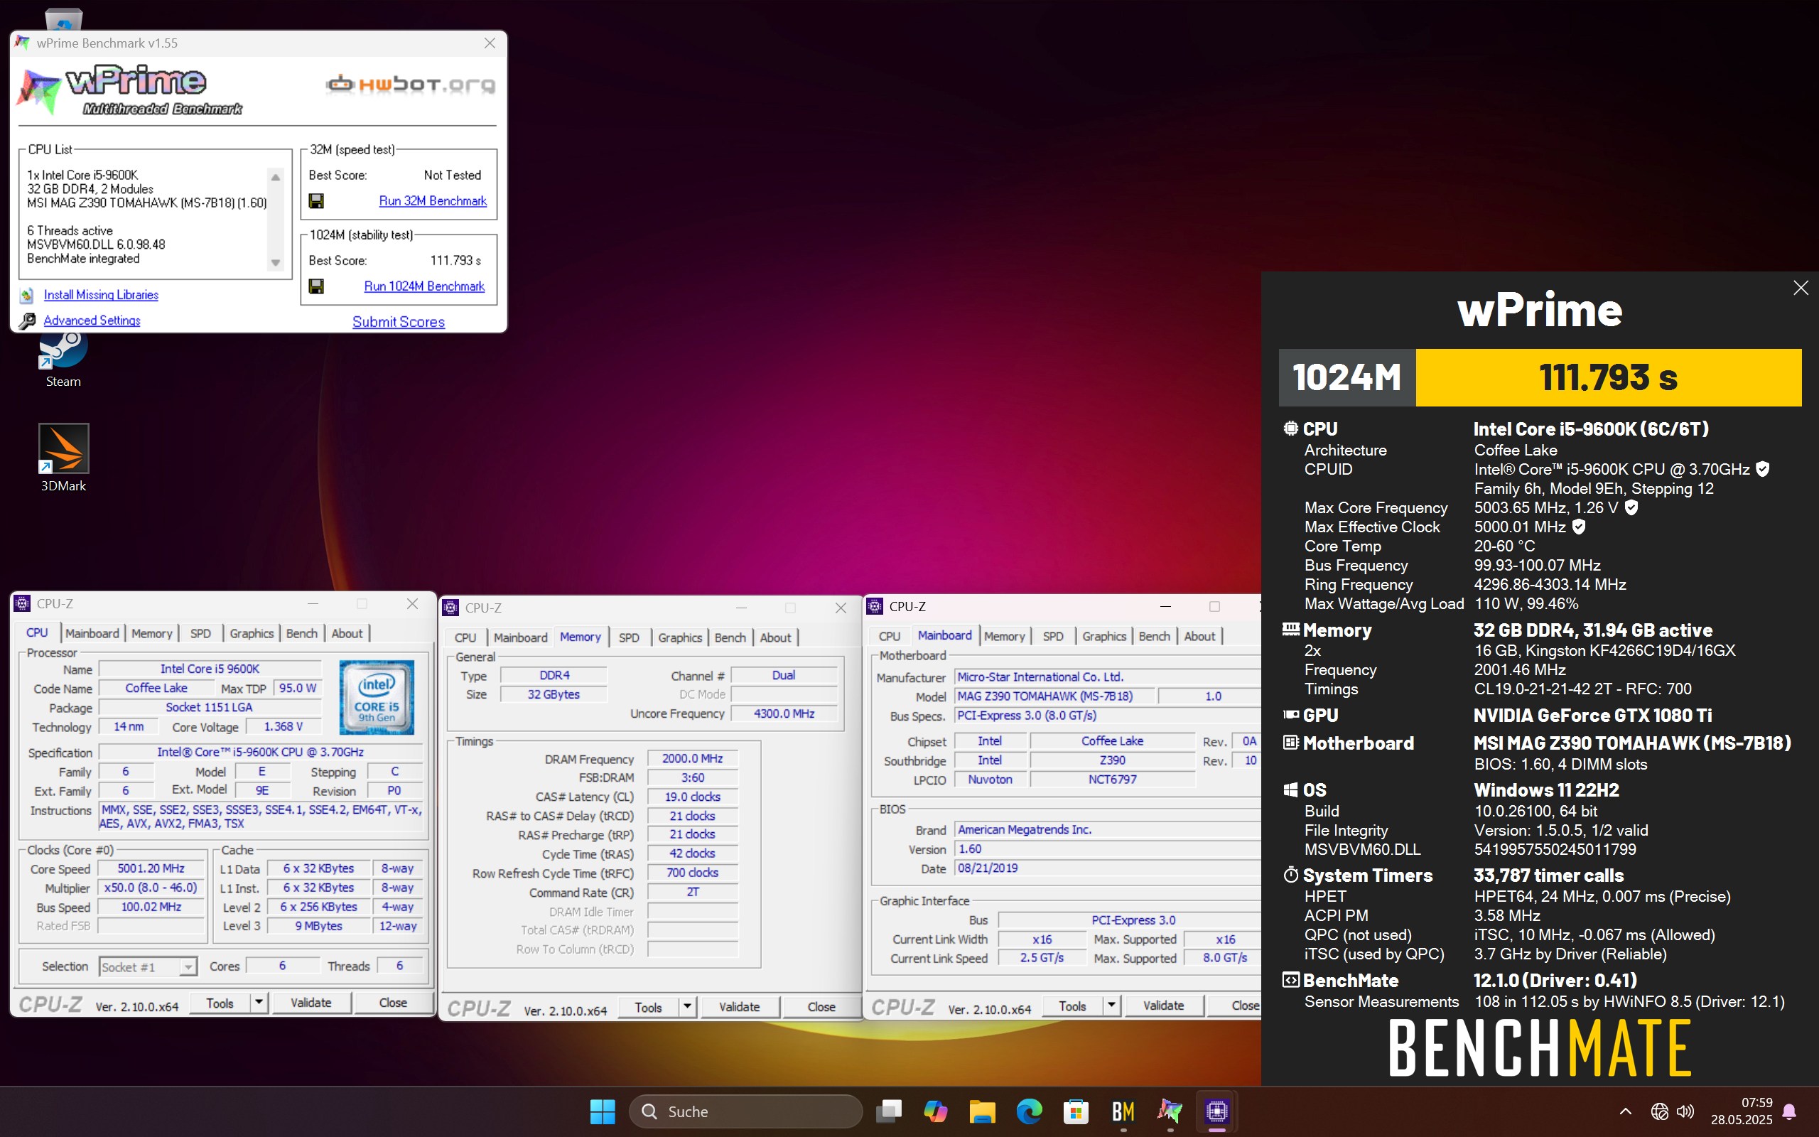Open the Socket #1 selection dropdown
This screenshot has width=1819, height=1137.
tap(188, 967)
